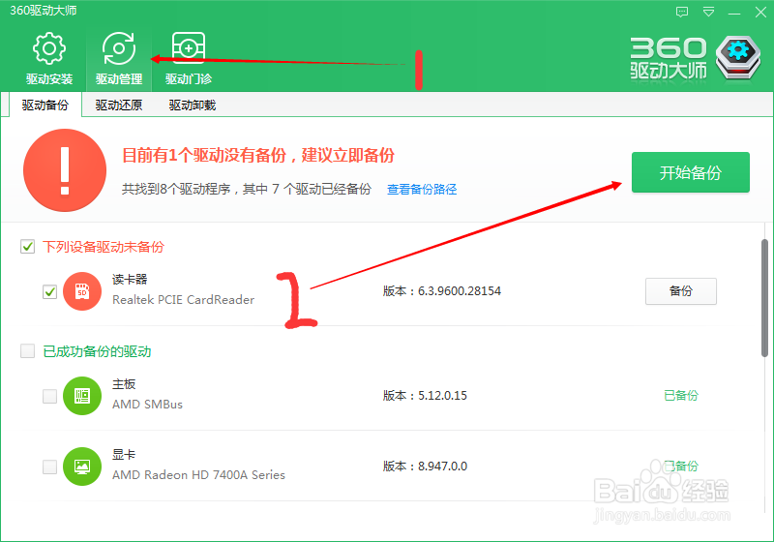Click the 360驱动大师 logo badge
The height and width of the screenshot is (542, 774).
click(x=738, y=58)
